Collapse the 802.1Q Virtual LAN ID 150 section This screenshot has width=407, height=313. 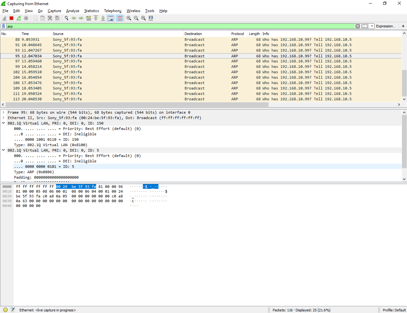tap(4, 123)
